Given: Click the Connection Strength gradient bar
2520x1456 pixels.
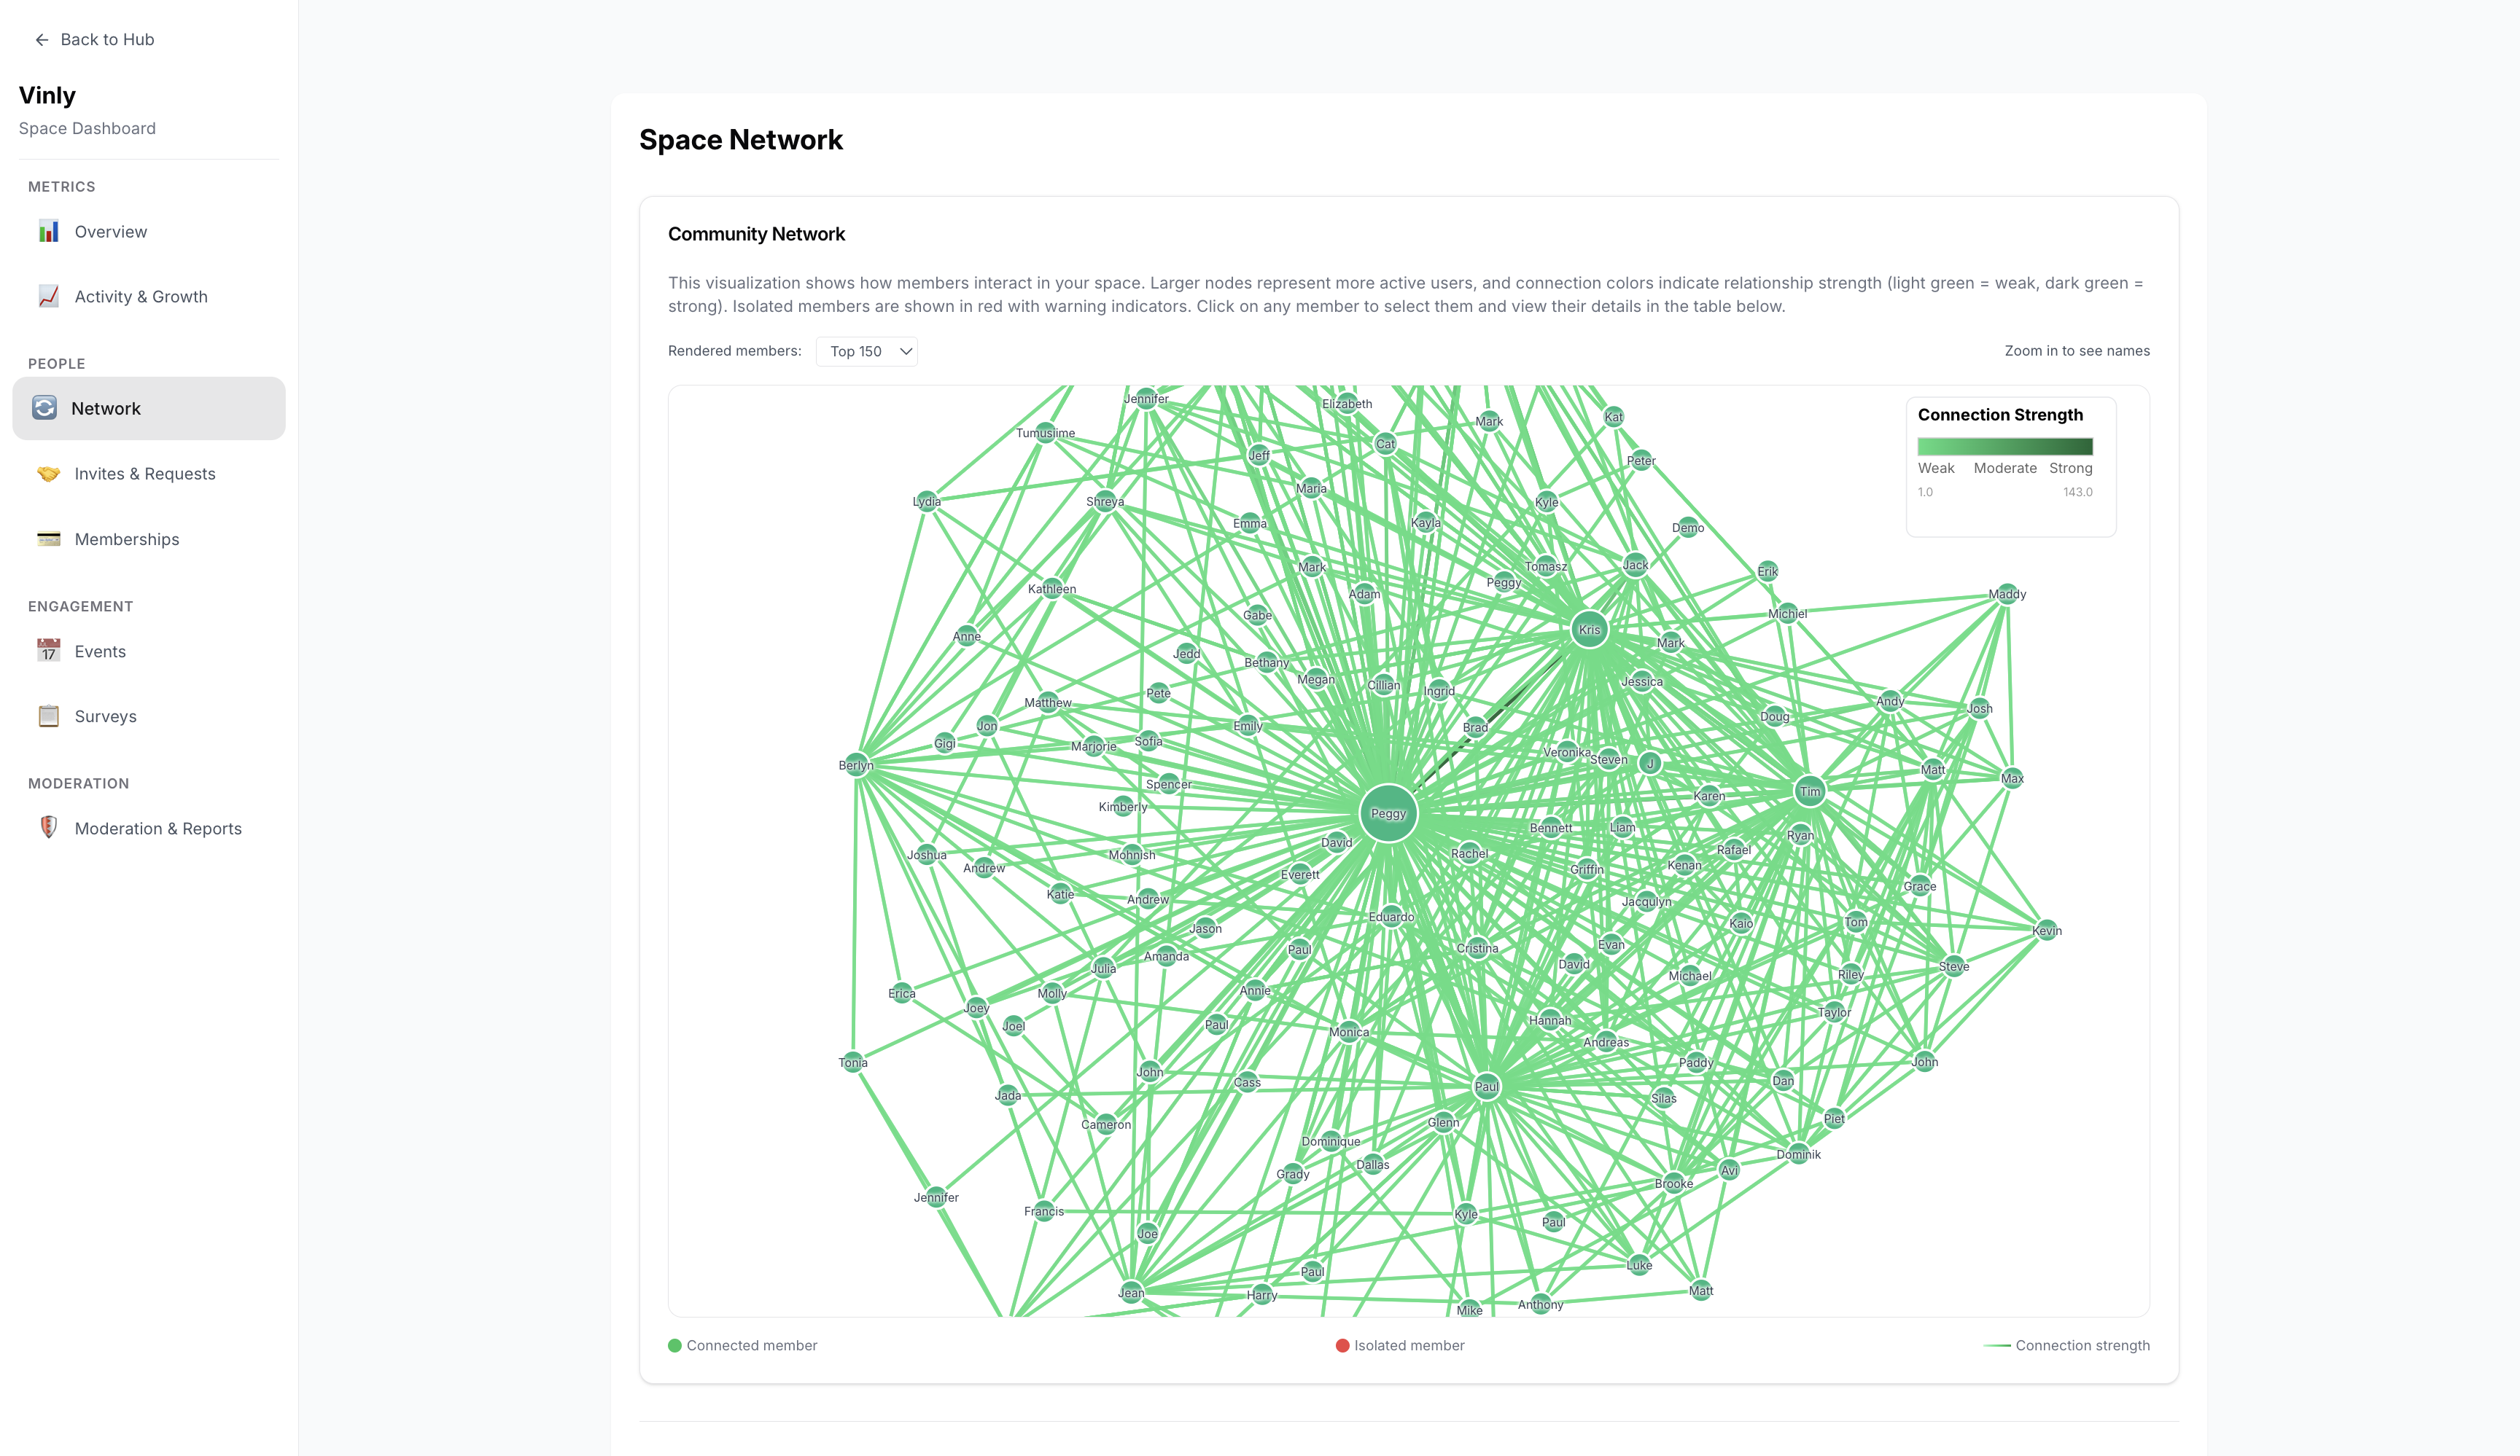Looking at the screenshot, I should click(x=2004, y=447).
